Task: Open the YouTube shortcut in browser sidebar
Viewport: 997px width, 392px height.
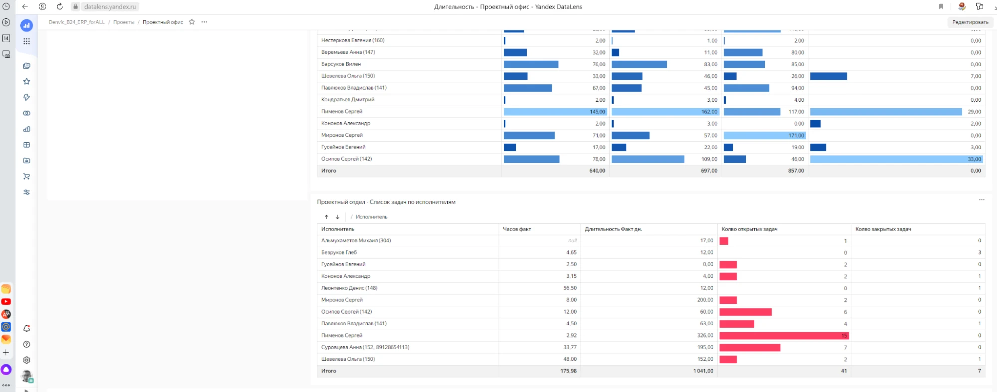Action: click(x=6, y=301)
